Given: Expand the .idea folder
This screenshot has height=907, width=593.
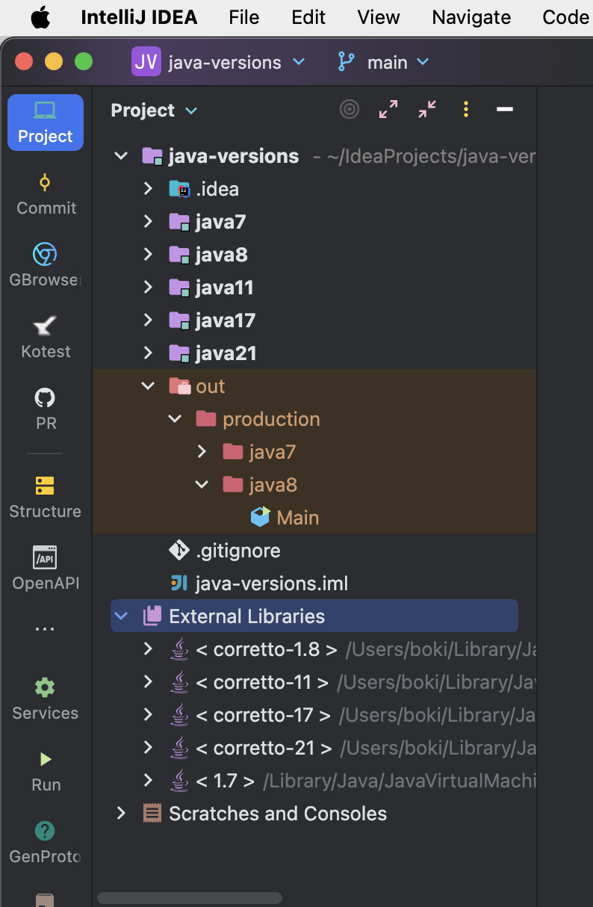Looking at the screenshot, I should pyautogui.click(x=148, y=189).
